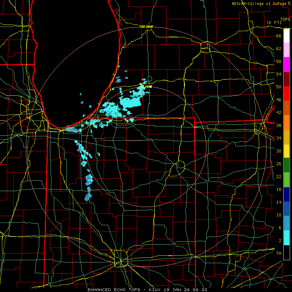Click the '[K FT]' units label
The height and width of the screenshot is (292, 292).
point(274,22)
